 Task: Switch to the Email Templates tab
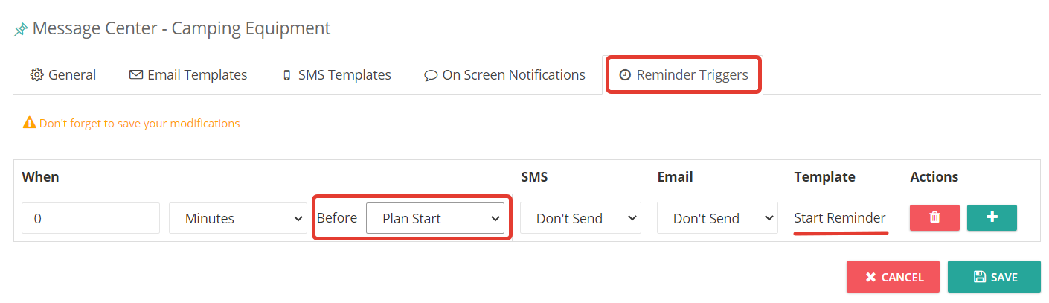click(x=188, y=75)
